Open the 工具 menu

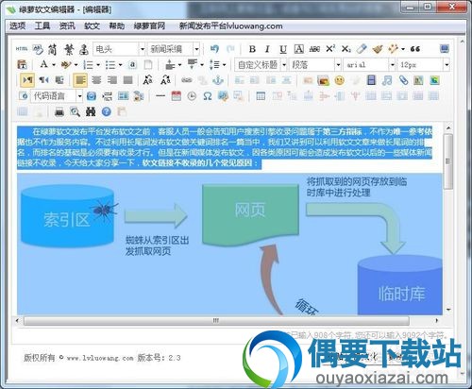pos(42,25)
